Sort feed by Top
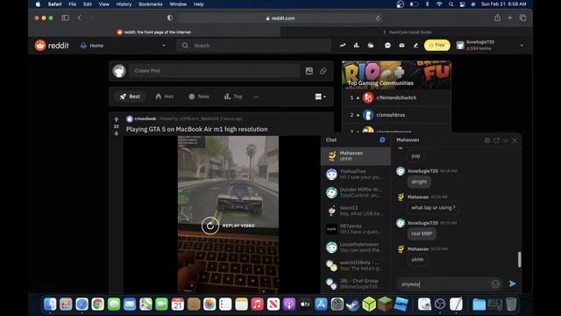Screen dimensions: 561x316 233,97
